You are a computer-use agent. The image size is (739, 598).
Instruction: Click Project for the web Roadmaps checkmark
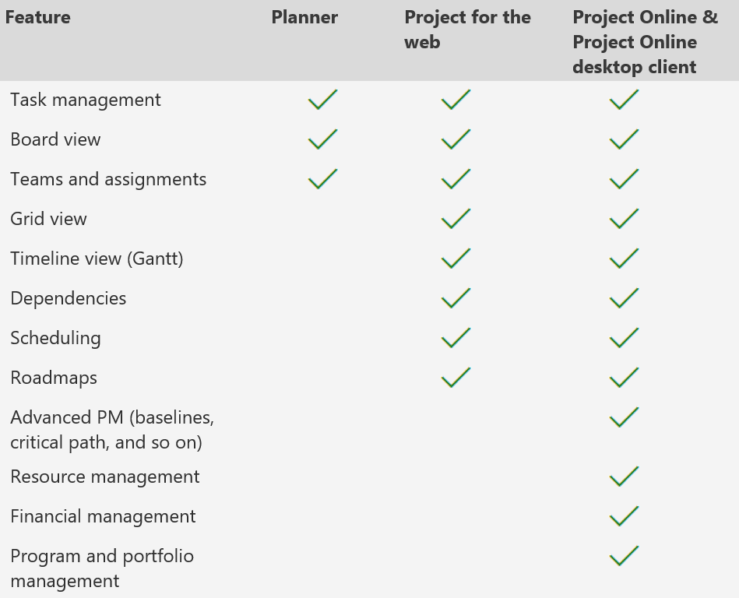click(x=456, y=378)
